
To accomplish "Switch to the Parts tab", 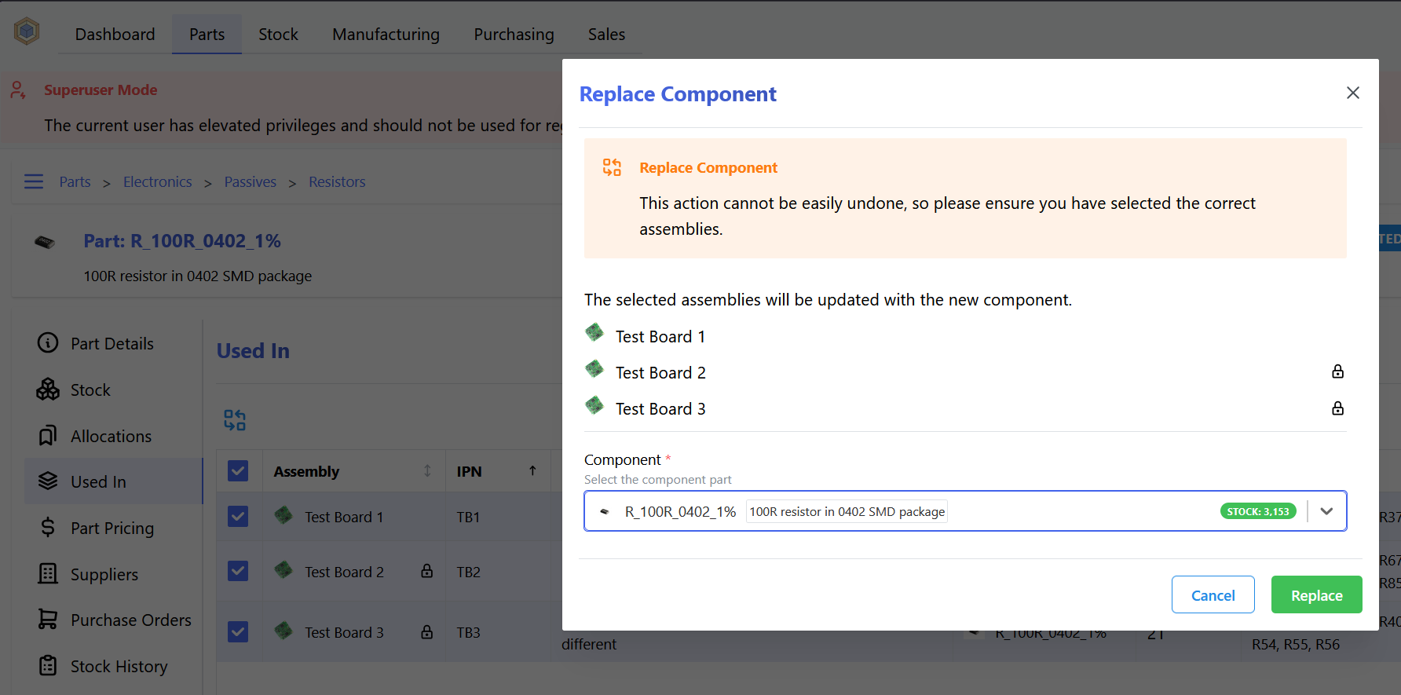I will [x=207, y=35].
